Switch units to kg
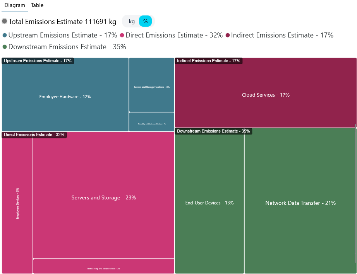The width and height of the screenshot is (357, 274). pyautogui.click(x=132, y=21)
